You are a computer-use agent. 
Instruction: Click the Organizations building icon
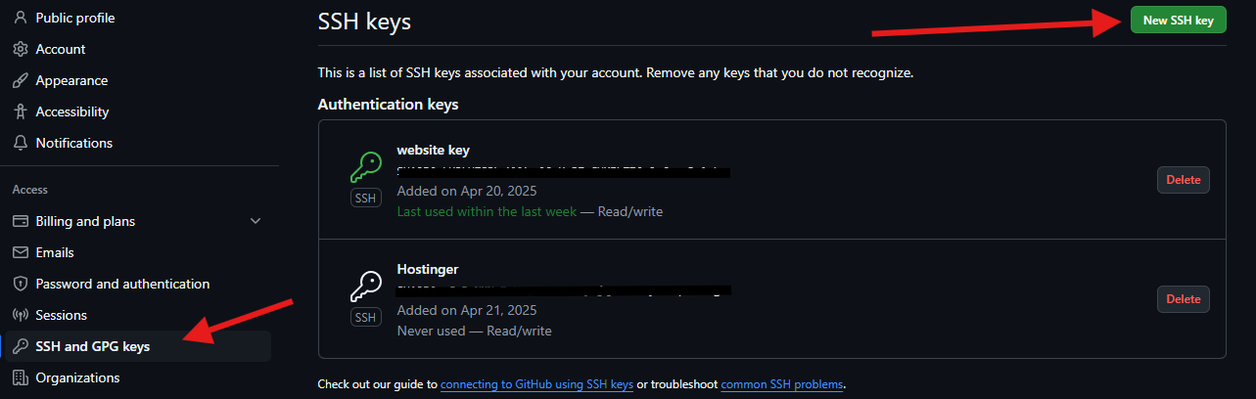coord(20,377)
